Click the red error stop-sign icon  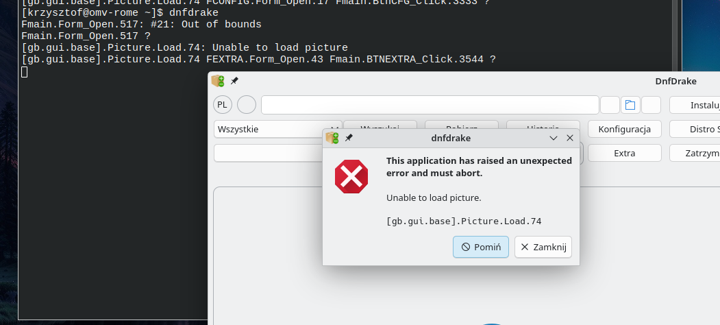pos(351,176)
